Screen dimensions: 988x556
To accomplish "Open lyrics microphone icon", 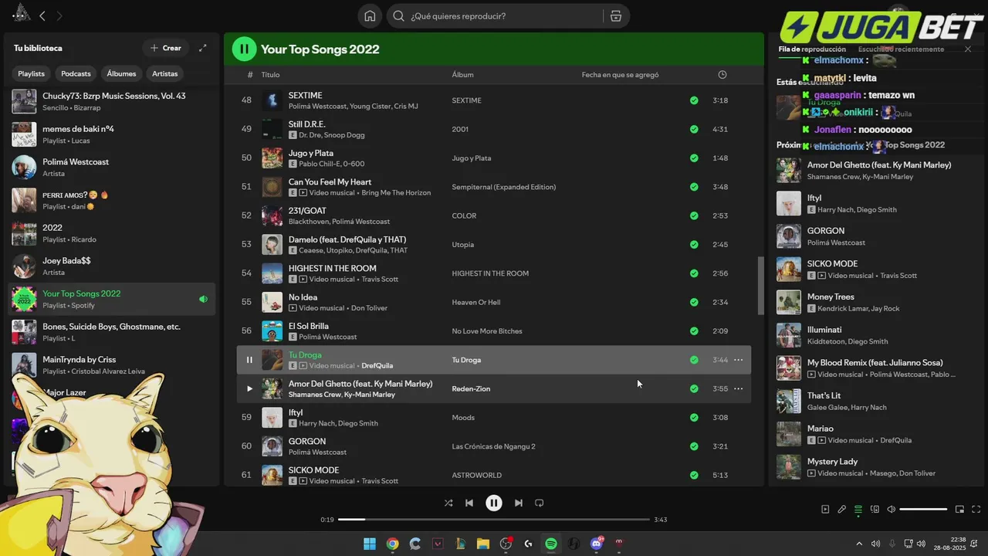I will pyautogui.click(x=842, y=509).
